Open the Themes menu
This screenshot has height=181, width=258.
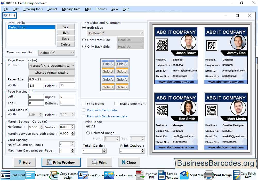coord(101,9)
